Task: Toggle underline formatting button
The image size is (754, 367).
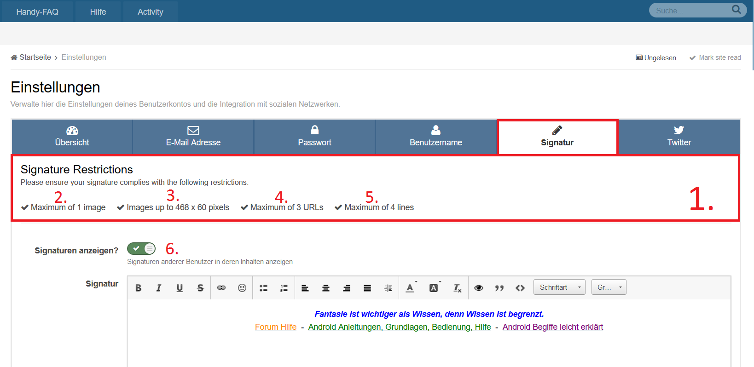Action: (180, 288)
